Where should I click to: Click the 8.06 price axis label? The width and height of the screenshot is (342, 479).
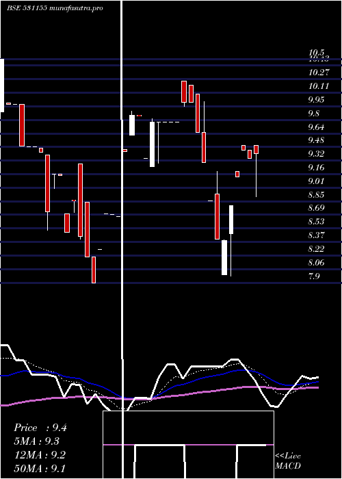click(316, 263)
